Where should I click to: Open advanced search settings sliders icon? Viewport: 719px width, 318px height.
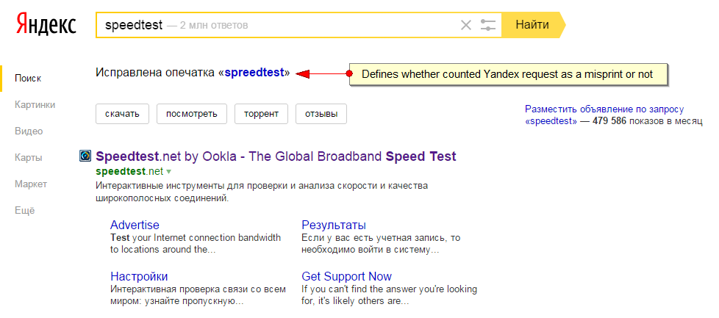(x=488, y=25)
